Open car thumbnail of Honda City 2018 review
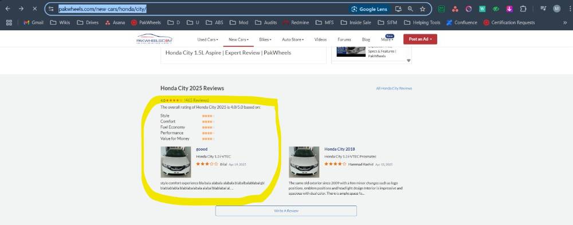This screenshot has height=225, width=573. (x=304, y=162)
